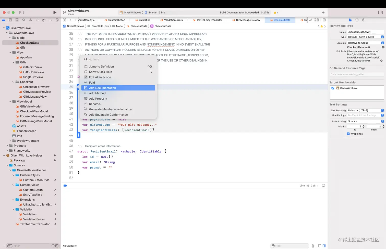The width and height of the screenshot is (386, 249).
Task: Click the Name field showing CheckoutData.swift
Action: pos(365,32)
